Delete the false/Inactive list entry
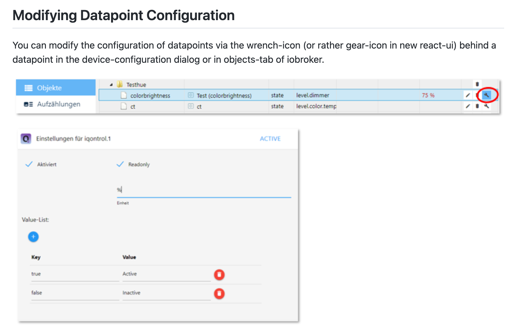The width and height of the screenshot is (516, 331). pyautogui.click(x=219, y=293)
